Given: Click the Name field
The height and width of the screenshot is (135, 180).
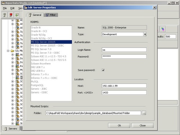Looking at the screenshot, I should 124,28.
